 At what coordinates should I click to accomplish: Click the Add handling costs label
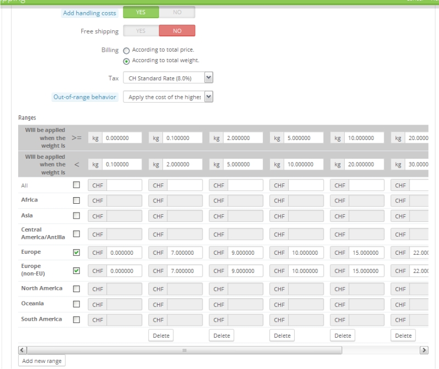pos(89,13)
